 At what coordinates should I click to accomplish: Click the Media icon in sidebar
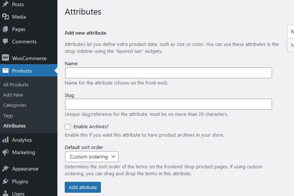point(5,17)
